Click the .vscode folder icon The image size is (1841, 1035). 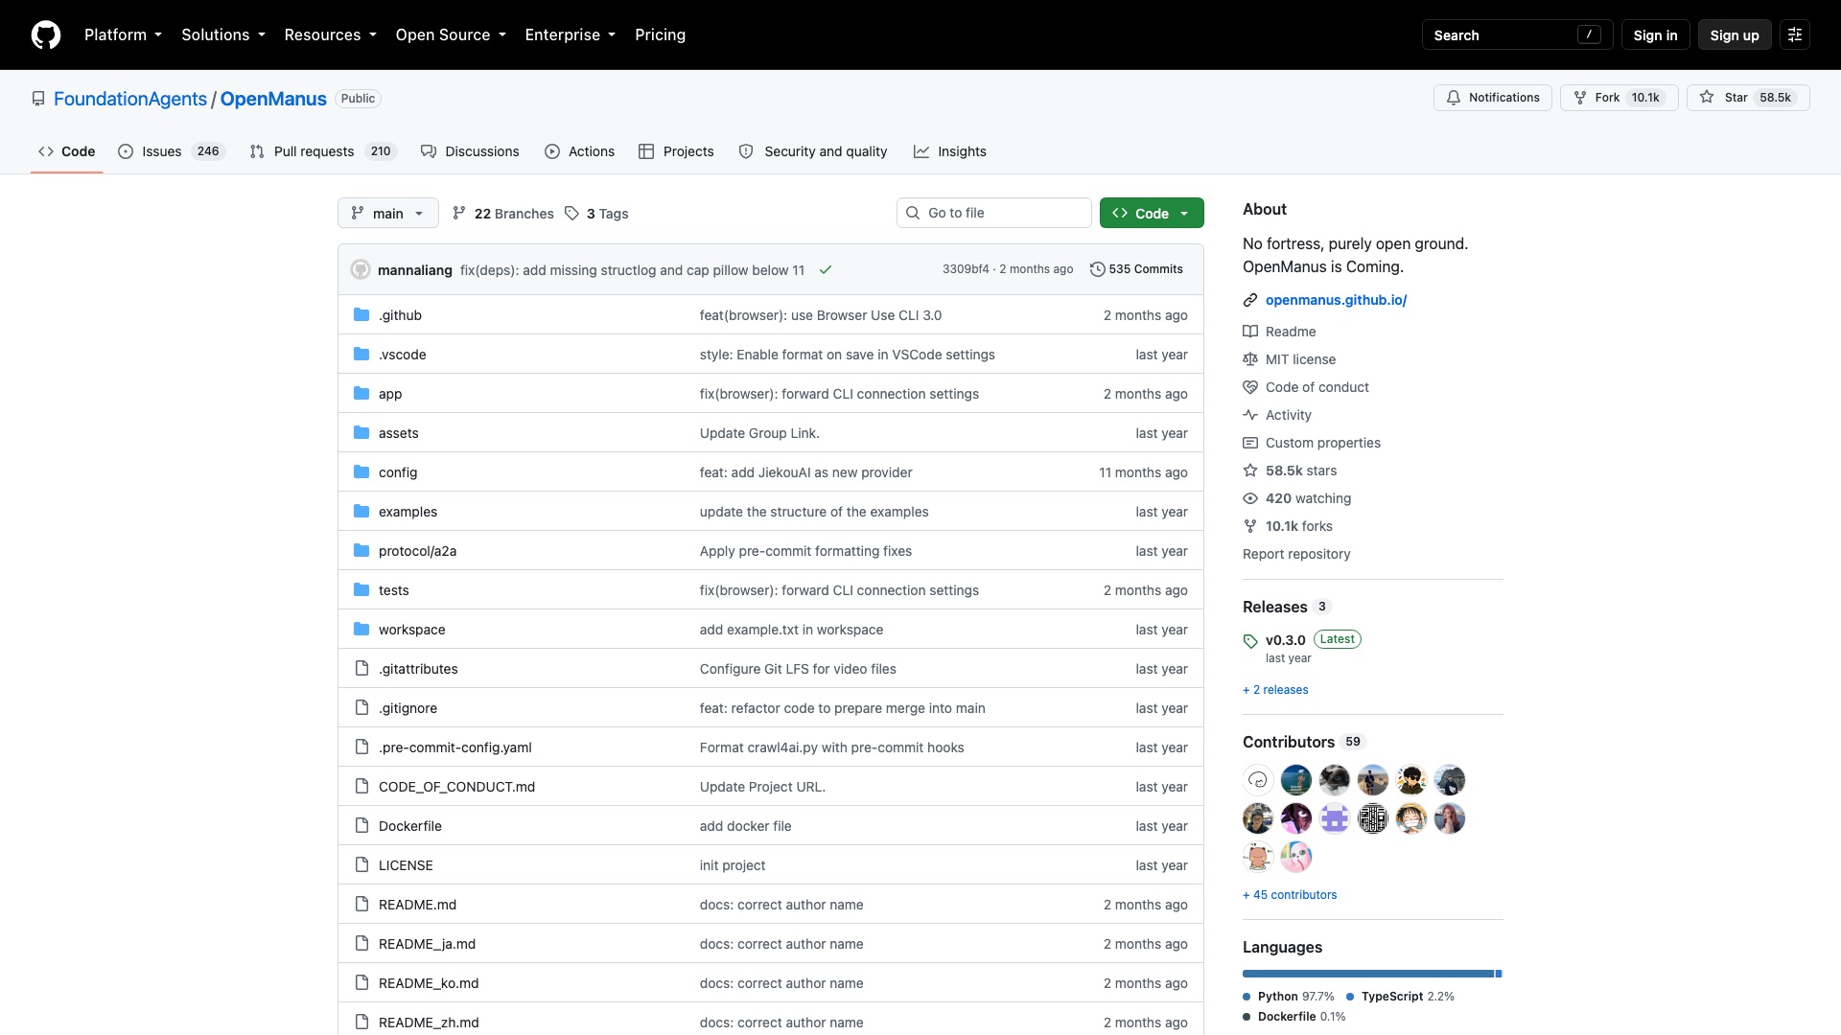pos(361,354)
